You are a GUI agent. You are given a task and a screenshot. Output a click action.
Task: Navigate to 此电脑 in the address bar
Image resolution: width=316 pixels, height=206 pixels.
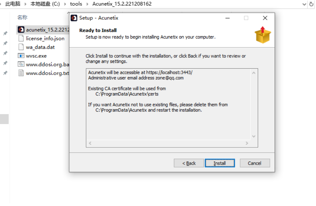point(13,4)
